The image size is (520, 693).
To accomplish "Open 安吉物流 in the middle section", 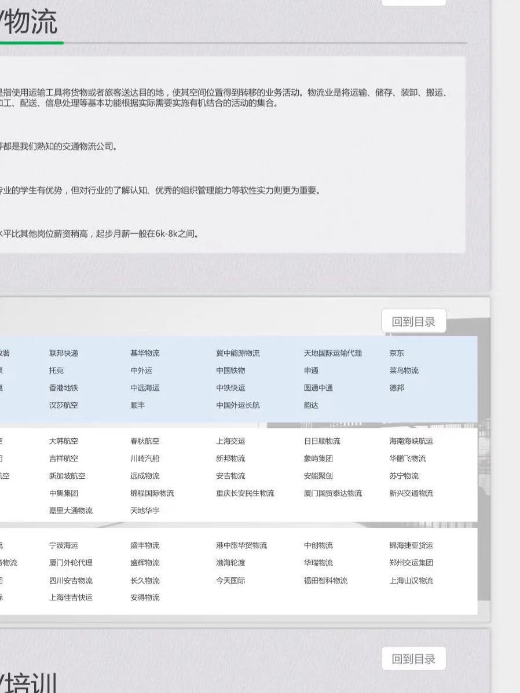I will [231, 475].
